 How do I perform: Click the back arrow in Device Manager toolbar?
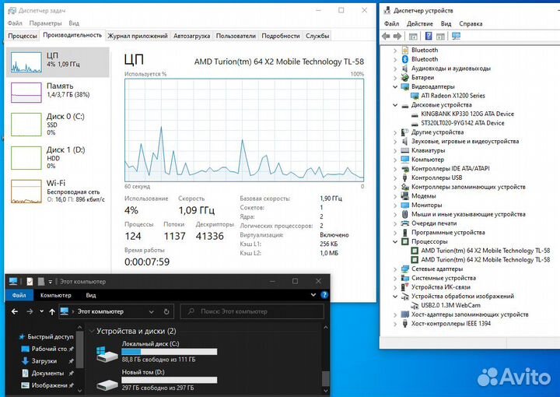(x=388, y=36)
